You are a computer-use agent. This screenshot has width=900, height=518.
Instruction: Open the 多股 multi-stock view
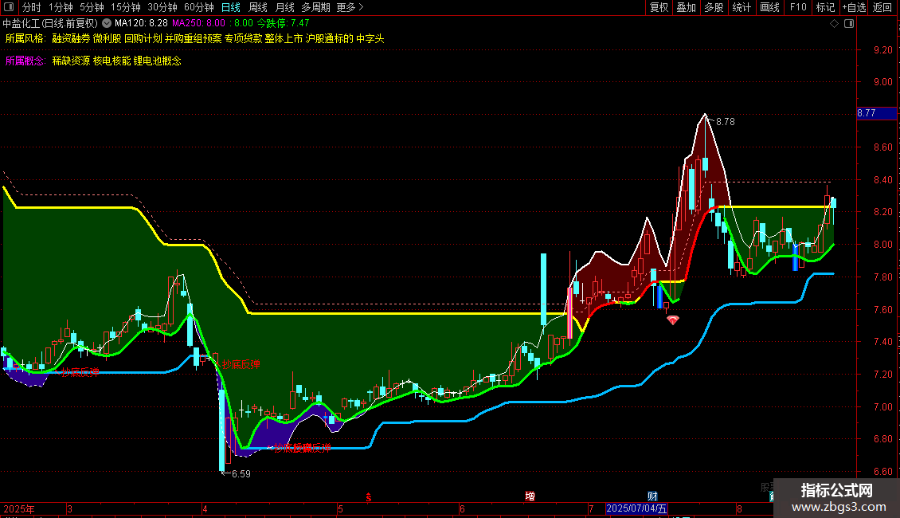(x=714, y=7)
